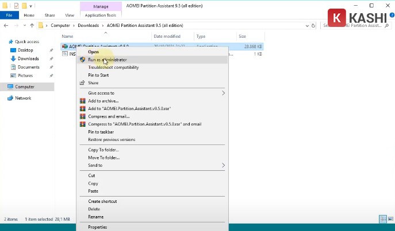Choose Create shortcut
395x231 pixels.
click(x=152, y=201)
